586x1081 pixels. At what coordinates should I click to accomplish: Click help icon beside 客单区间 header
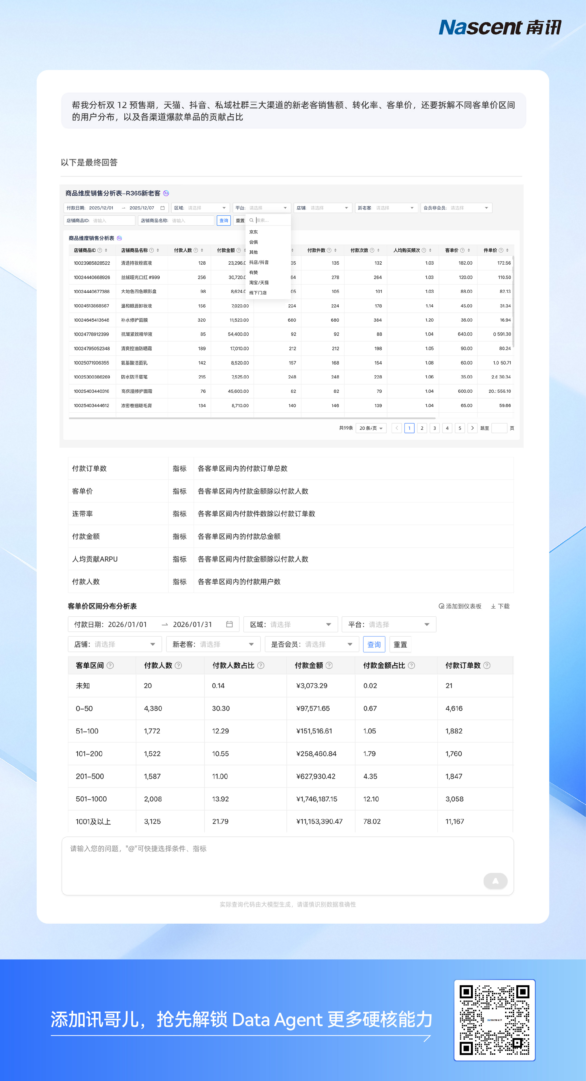pos(110,665)
